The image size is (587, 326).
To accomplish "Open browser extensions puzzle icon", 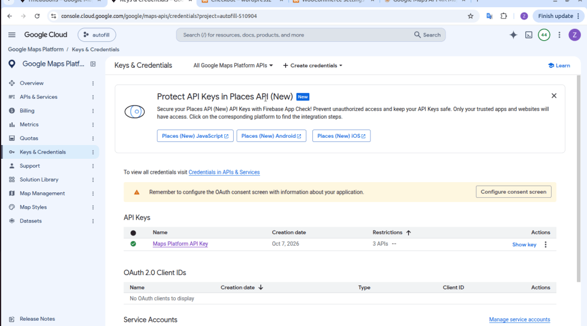I will (504, 16).
